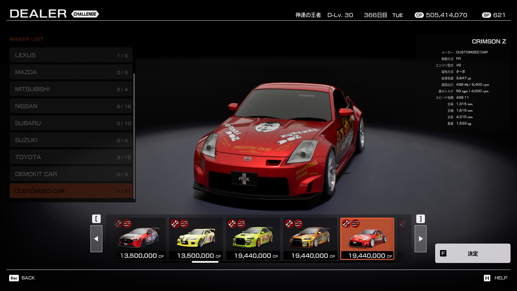This screenshot has width=517, height=291.
Task: Click no-tuning wrench icon on yellow car
Action: click(x=175, y=224)
